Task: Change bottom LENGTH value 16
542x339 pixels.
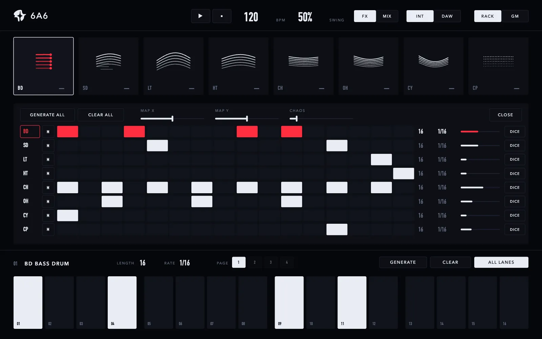Action: (x=143, y=263)
